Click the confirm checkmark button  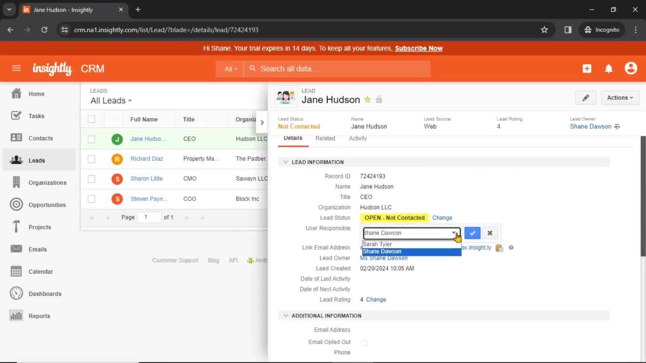[472, 233]
